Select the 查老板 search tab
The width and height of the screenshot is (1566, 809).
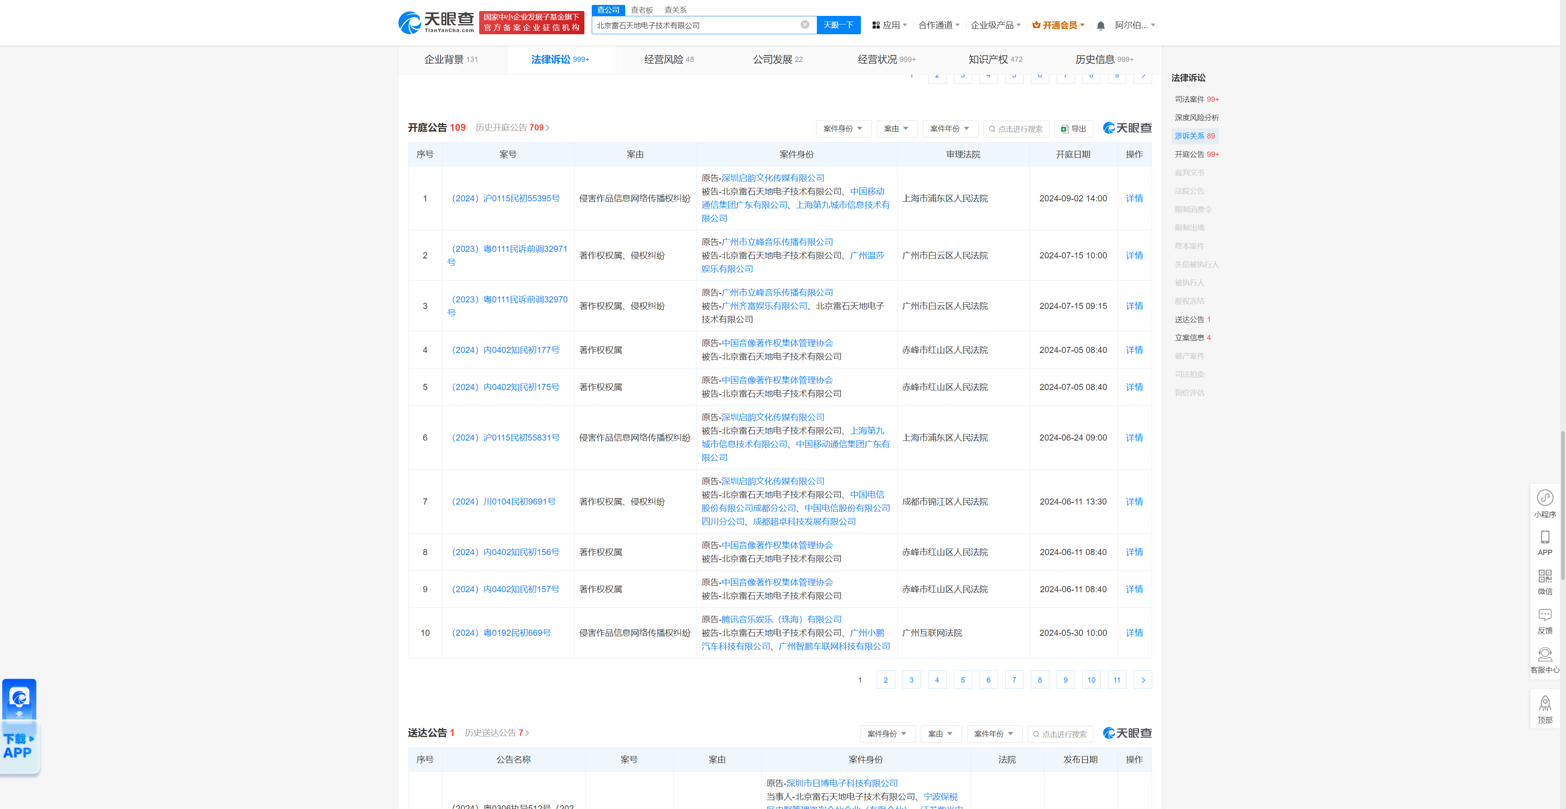click(641, 10)
